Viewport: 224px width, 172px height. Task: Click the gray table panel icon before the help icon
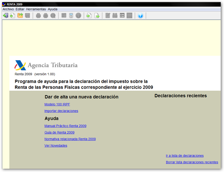pyautogui.click(x=130, y=15)
